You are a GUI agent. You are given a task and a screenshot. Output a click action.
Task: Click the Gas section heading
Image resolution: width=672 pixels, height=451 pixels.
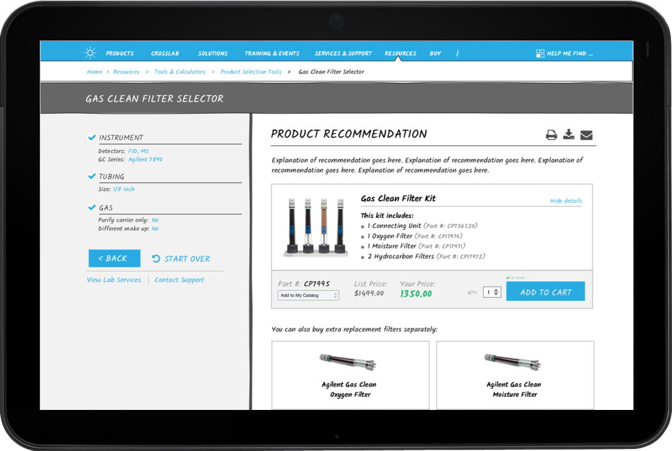pyautogui.click(x=106, y=208)
